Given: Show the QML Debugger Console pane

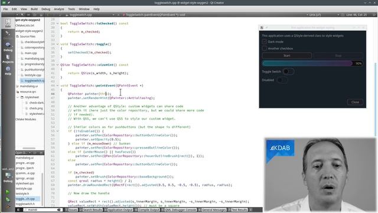Looking at the screenshot, I should click(179, 210).
